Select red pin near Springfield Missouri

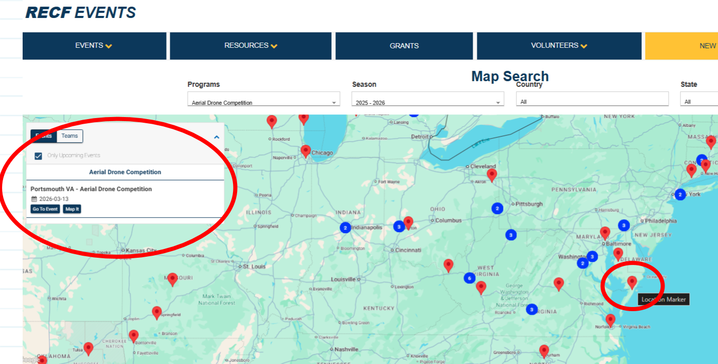tap(157, 312)
